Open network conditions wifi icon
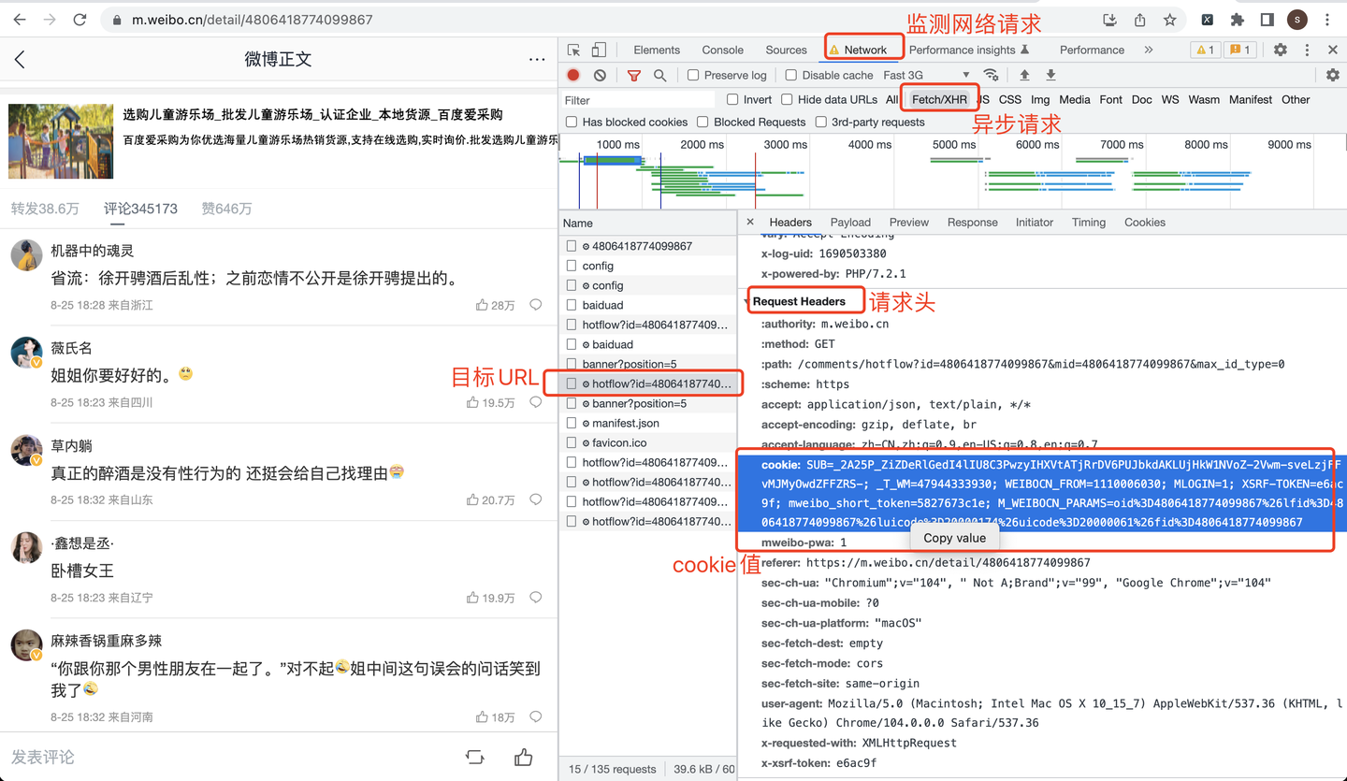The width and height of the screenshot is (1347, 781). pyautogui.click(x=991, y=75)
